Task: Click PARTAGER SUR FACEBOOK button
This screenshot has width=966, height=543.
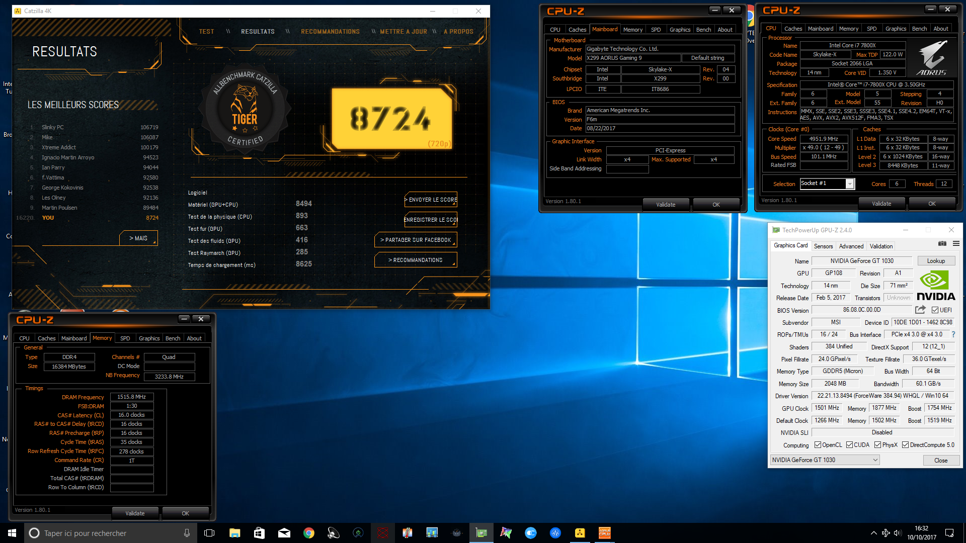Action: click(x=416, y=240)
